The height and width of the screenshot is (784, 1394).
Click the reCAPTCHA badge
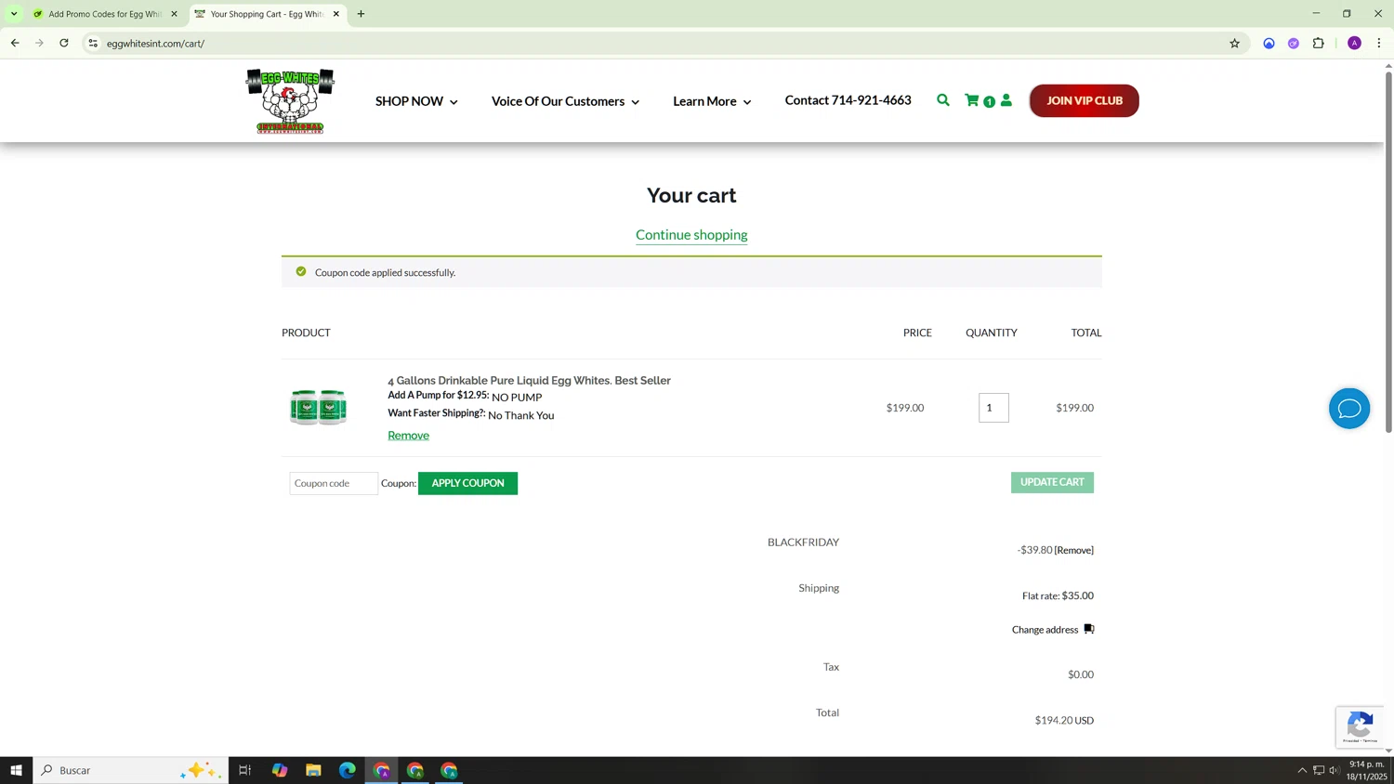pyautogui.click(x=1360, y=726)
